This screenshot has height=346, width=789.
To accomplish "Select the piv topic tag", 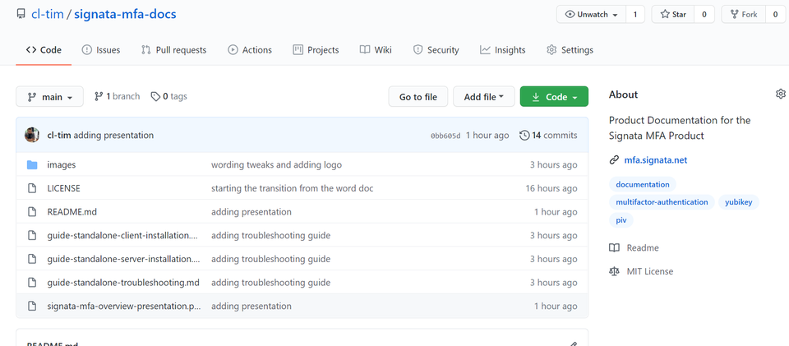I will click(x=621, y=220).
